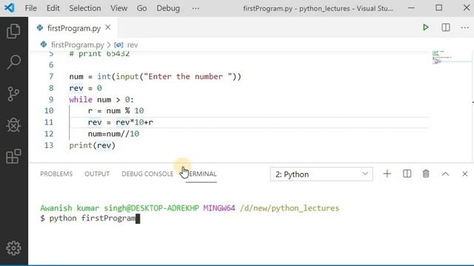Click line number 11 in the gutter

[49, 123]
